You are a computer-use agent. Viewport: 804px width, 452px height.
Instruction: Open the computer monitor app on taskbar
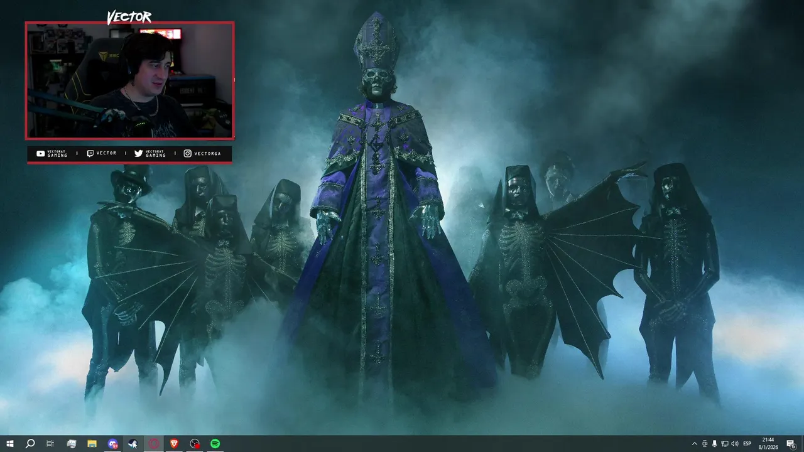point(72,444)
